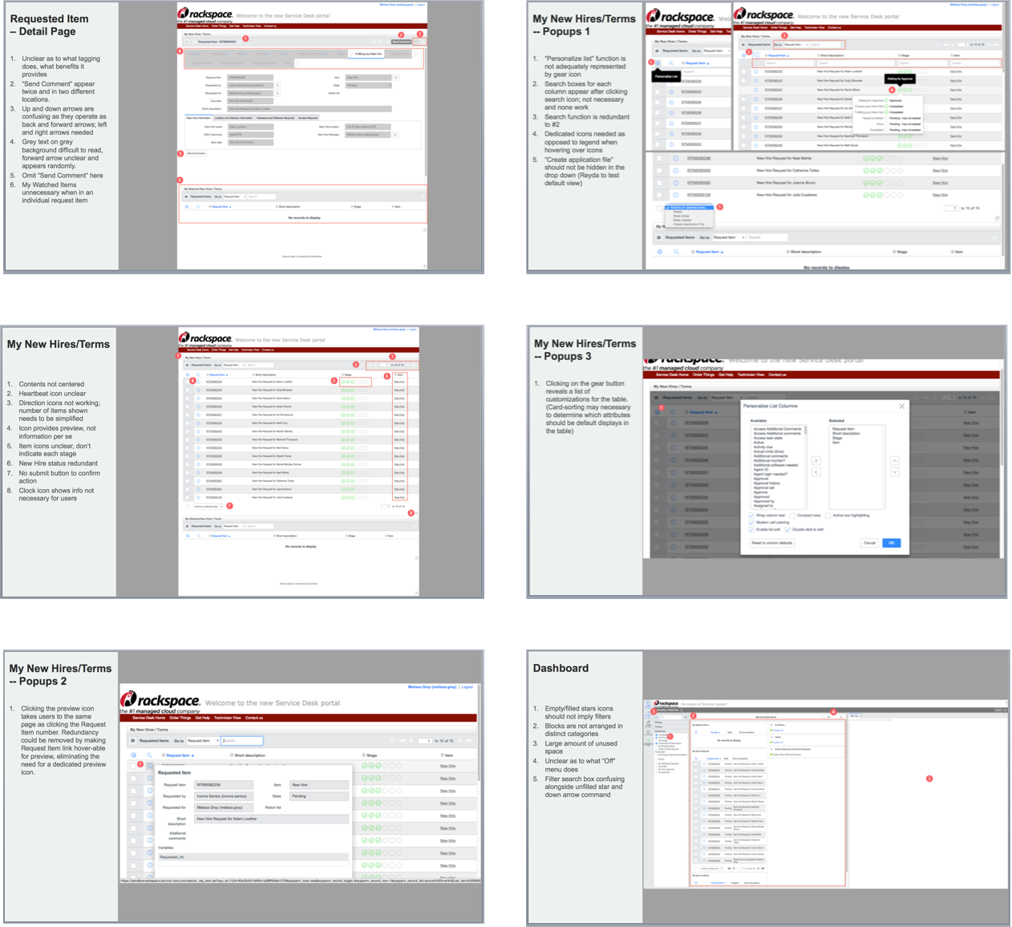Go to next page arrow in Popups 2 slide
The width and height of the screenshot is (1012, 927).
[460, 741]
